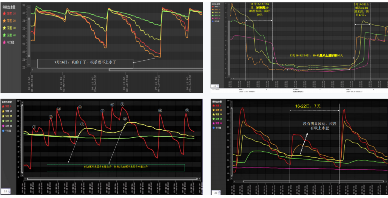The width and height of the screenshot is (388, 198).
Task: Click horizontal scrollbar thumb in 7月16日 chart
Action: click(156, 70)
